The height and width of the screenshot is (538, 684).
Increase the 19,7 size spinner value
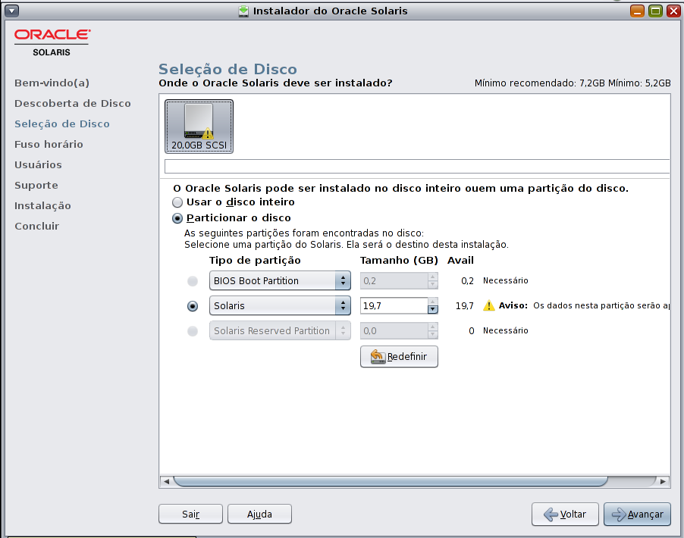[x=433, y=302]
